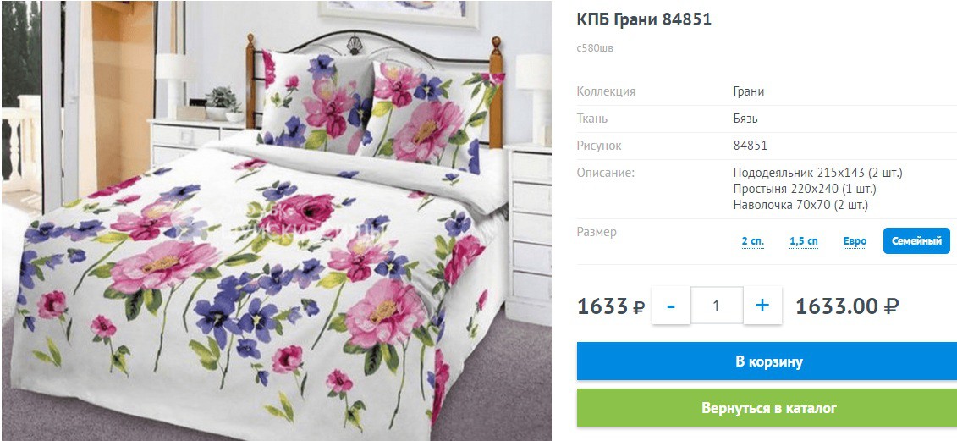This screenshot has height=441, width=957.
Task: Increase quantity with the plus button
Action: (762, 306)
